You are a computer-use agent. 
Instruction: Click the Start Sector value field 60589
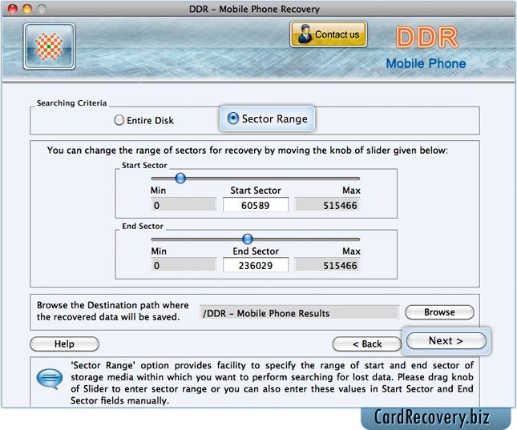pyautogui.click(x=256, y=205)
